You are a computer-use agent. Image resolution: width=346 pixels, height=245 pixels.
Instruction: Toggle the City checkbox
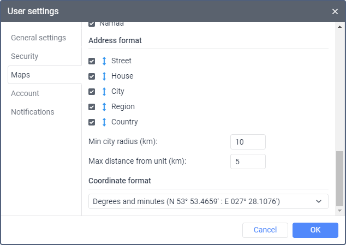pos(92,92)
